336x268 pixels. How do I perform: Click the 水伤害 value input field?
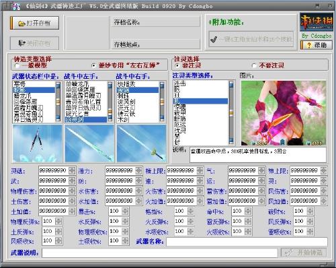click(x=120, y=191)
